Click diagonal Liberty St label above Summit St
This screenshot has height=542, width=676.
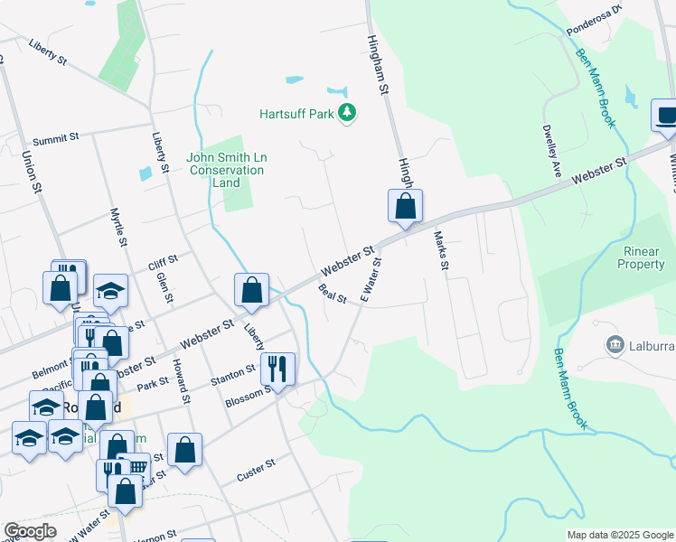coord(48,51)
